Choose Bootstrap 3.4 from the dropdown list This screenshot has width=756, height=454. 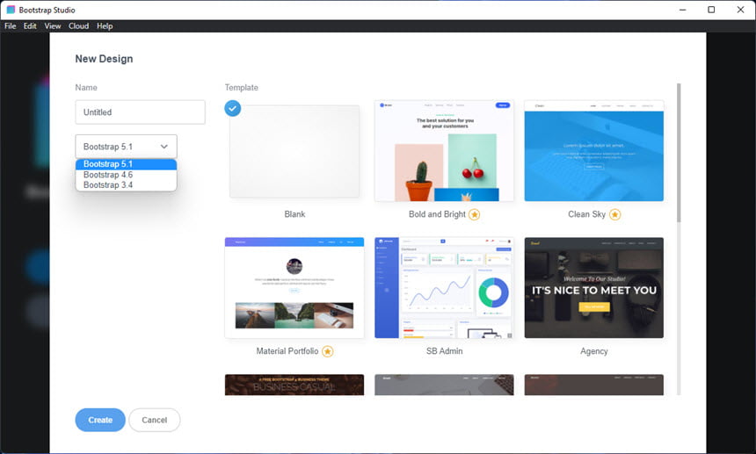coord(127,185)
